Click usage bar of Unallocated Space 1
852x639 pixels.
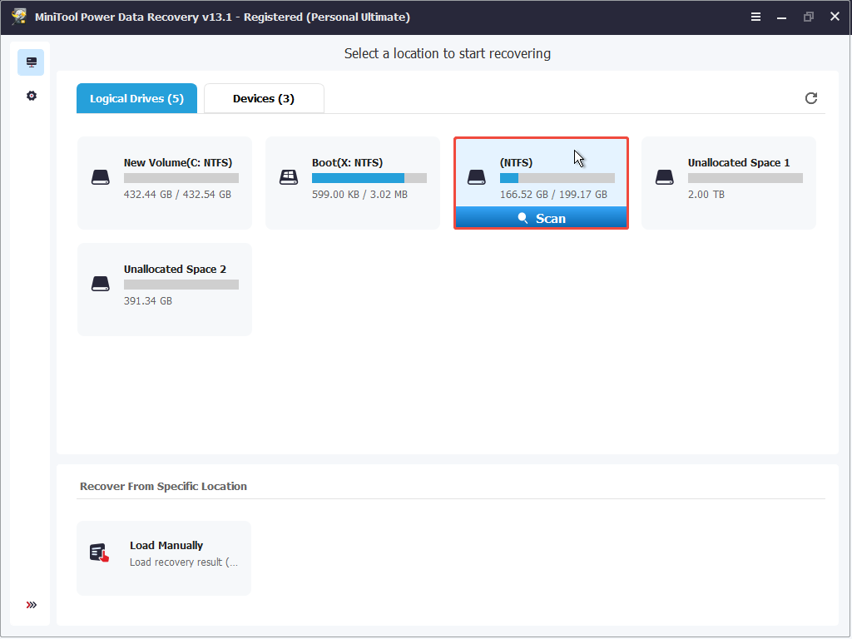(x=745, y=178)
